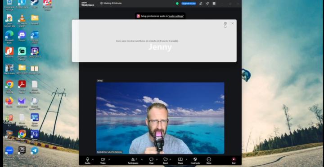This screenshot has height=167, width=324.
Task: Open Streamlabs Desktop shortcut
Action: click(x=22, y=53)
